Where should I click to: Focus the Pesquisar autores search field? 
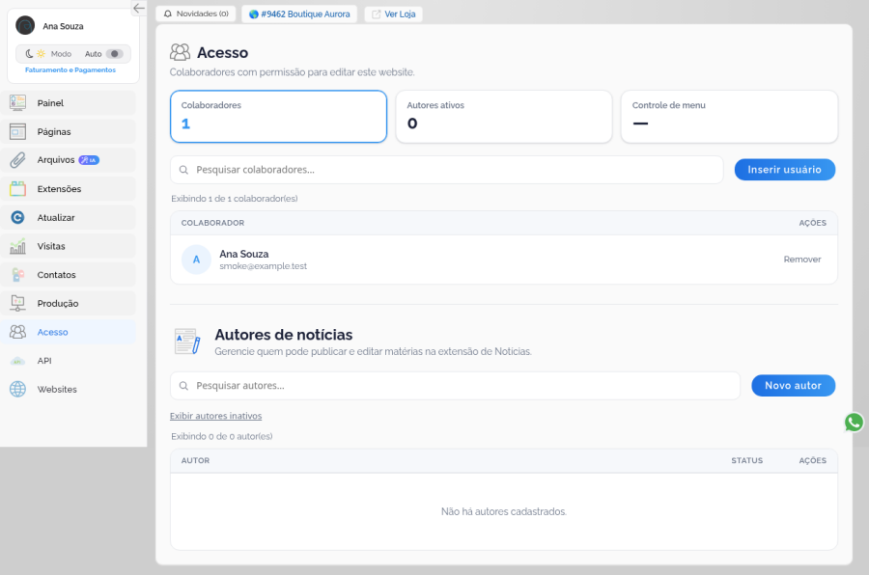click(455, 386)
